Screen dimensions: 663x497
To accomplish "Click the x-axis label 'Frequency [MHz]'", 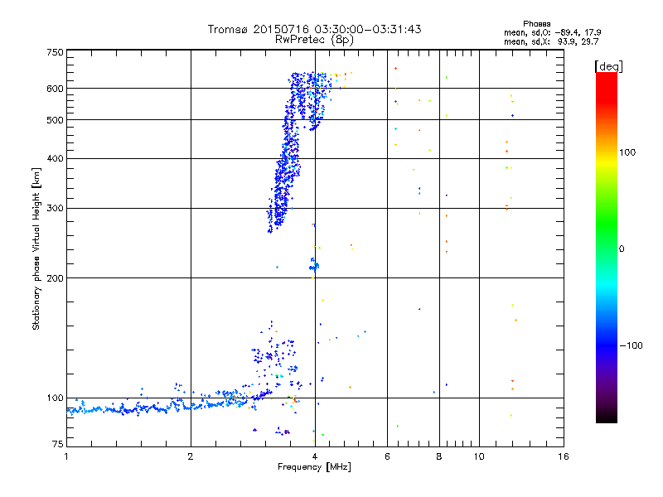I will tap(314, 467).
